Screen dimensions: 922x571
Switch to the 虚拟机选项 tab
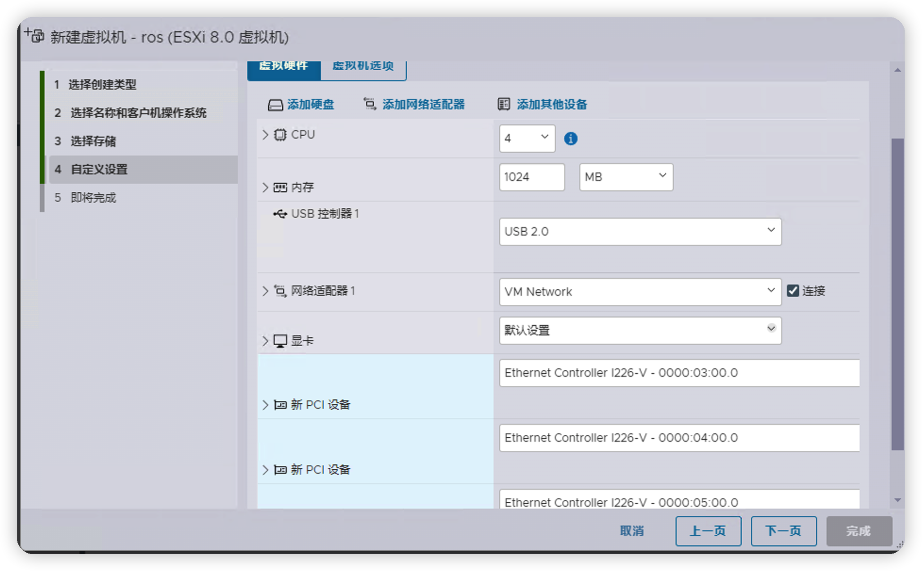tap(363, 66)
